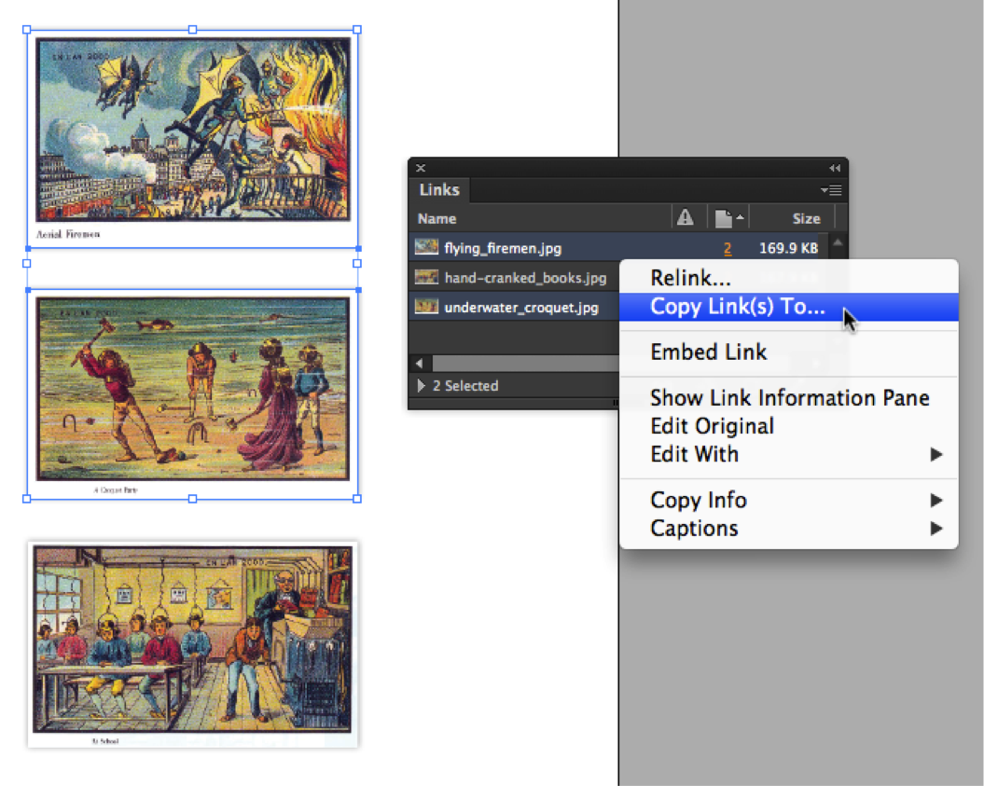This screenshot has height=786, width=984.
Task: Expand the 2 Selected link info triangle
Action: (x=421, y=385)
